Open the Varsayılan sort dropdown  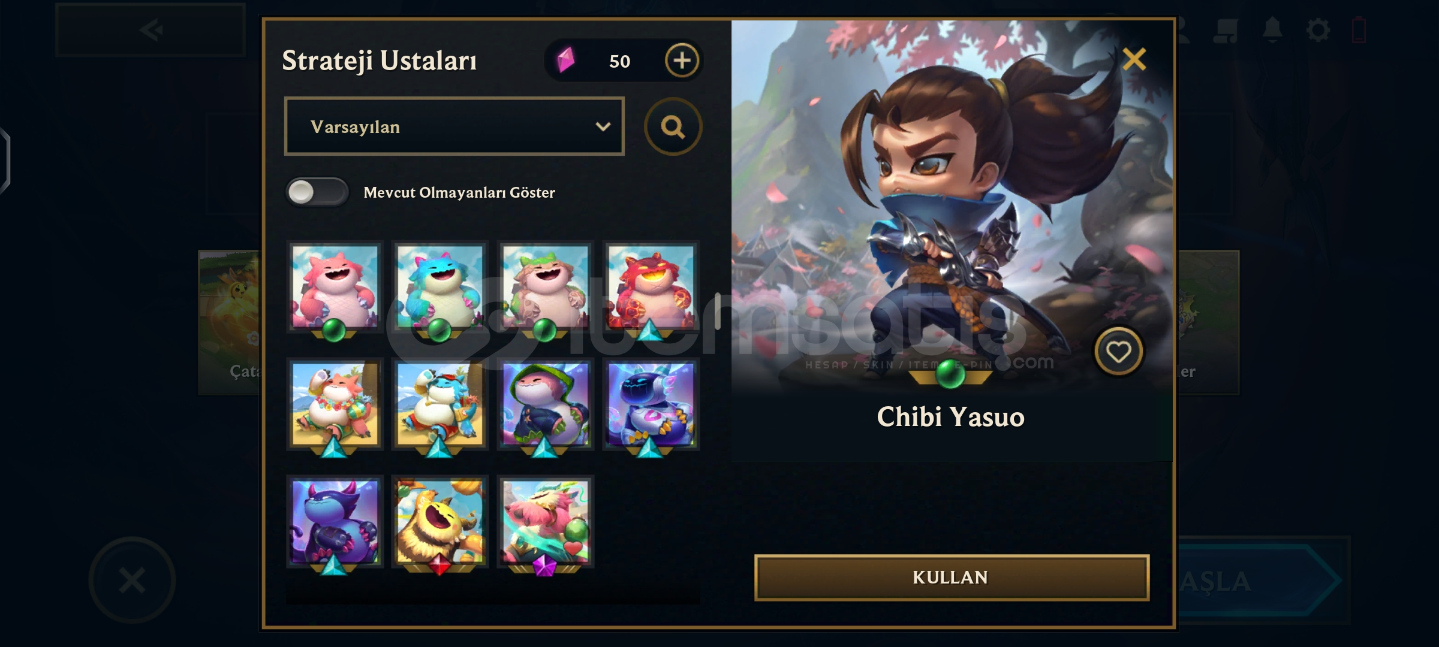click(454, 126)
